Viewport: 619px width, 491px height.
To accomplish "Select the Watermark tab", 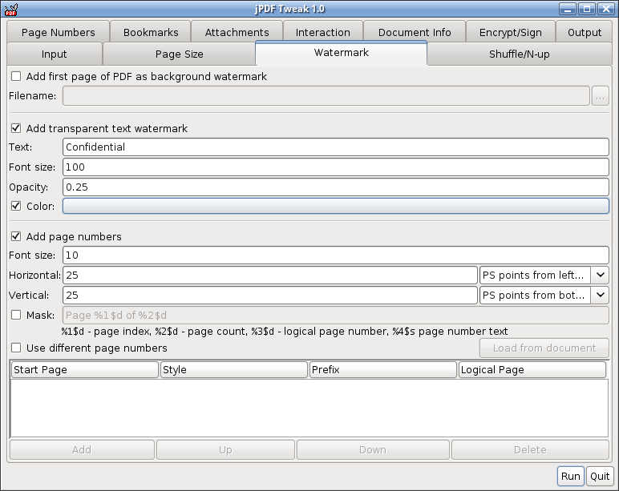I will [x=342, y=52].
